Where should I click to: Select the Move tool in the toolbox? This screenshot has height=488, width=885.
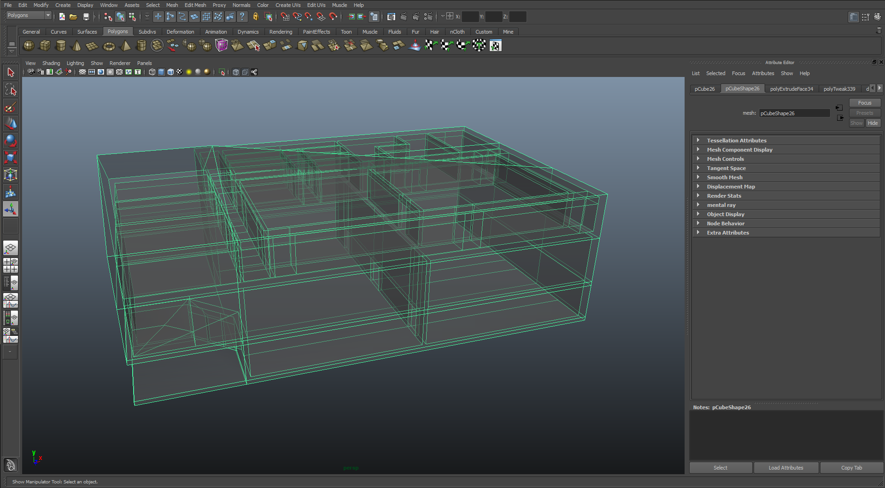click(11, 123)
